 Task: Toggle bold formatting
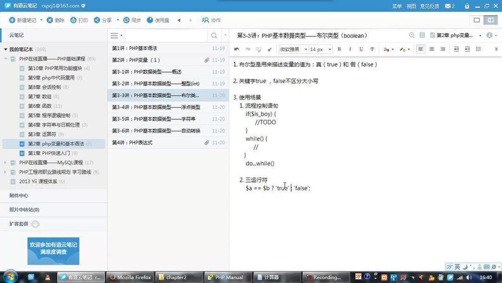(338, 49)
